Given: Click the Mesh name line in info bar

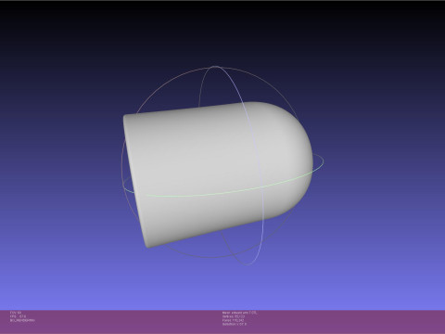Looking at the screenshot, I should click(239, 313).
